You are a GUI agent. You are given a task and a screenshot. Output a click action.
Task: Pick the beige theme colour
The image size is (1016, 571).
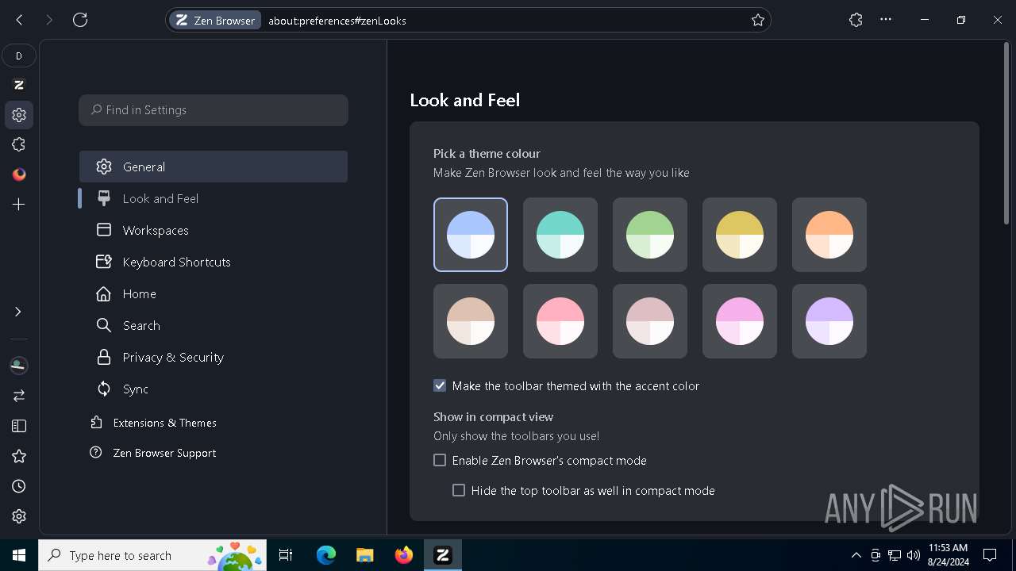(x=471, y=321)
